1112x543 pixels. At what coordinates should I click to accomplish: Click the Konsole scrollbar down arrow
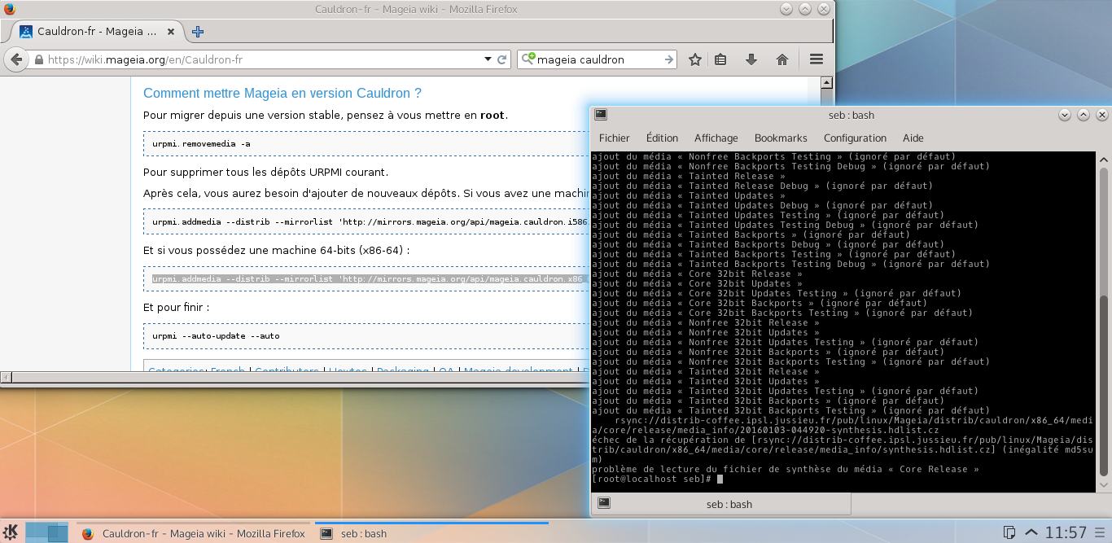point(1103,485)
